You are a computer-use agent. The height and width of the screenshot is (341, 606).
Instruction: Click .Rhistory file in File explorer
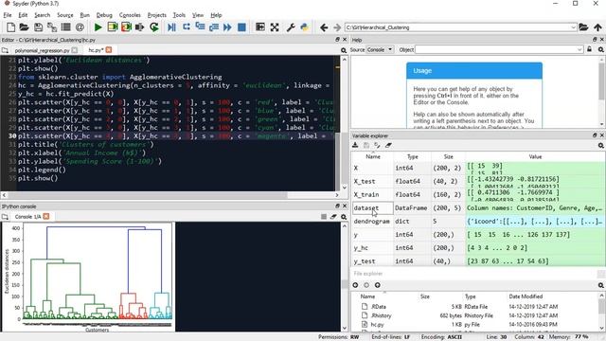point(381,315)
